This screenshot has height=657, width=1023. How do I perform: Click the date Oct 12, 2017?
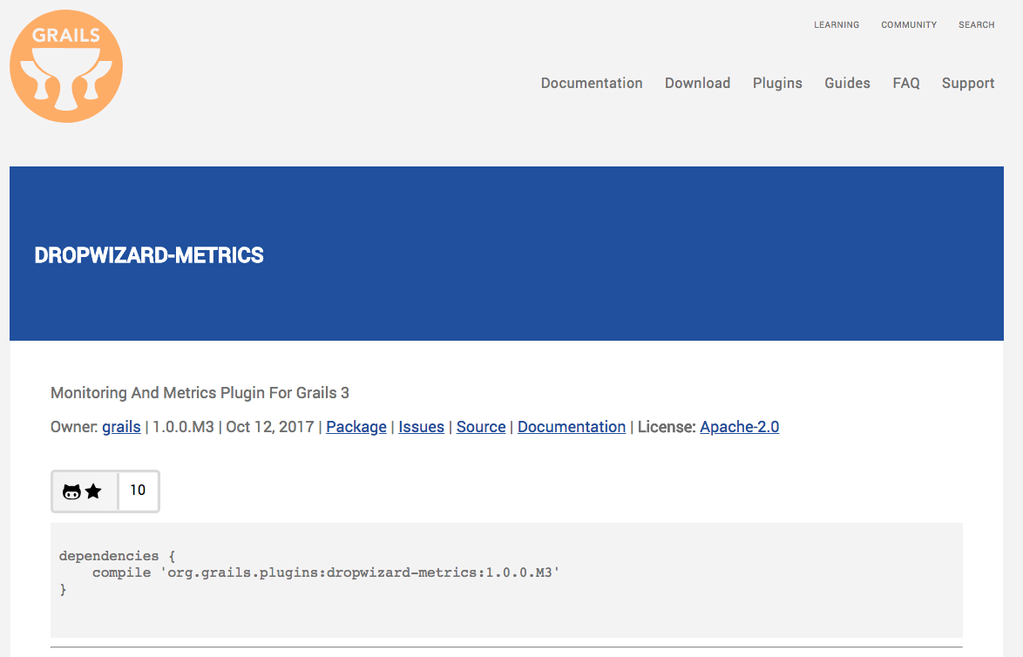click(270, 427)
